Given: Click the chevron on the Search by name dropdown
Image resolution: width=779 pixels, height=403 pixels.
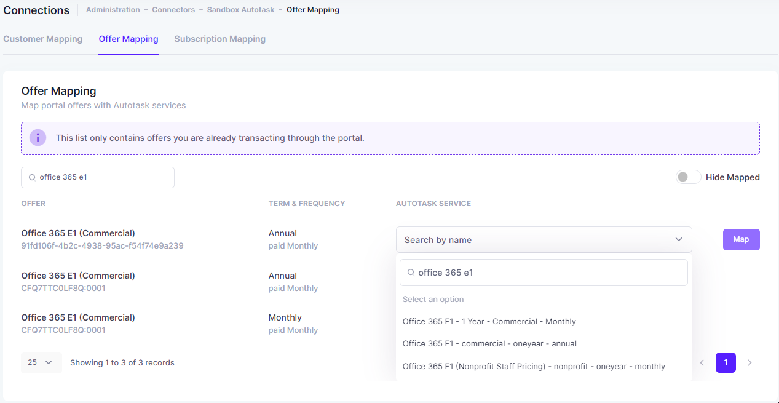Looking at the screenshot, I should click(x=679, y=240).
